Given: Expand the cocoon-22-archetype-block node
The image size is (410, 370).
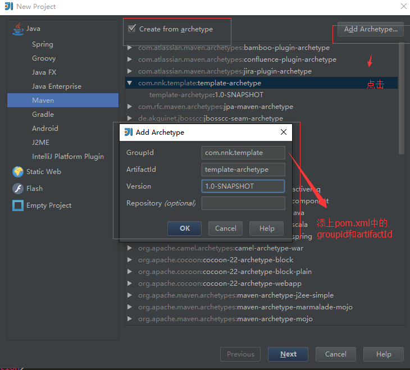Looking at the screenshot, I should click(129, 259).
